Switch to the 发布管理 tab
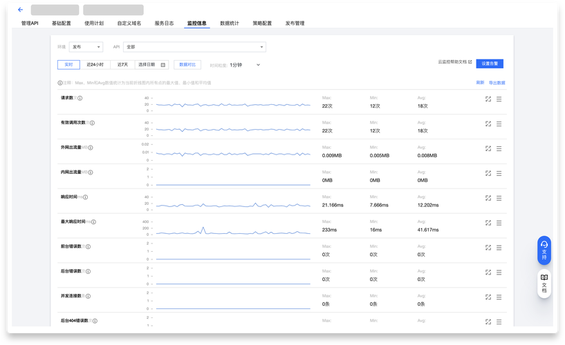The image size is (565, 345). (295, 23)
